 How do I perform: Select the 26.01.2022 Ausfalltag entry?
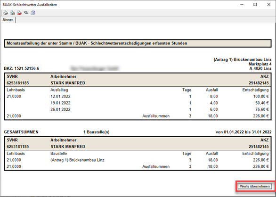[x=60, y=109]
